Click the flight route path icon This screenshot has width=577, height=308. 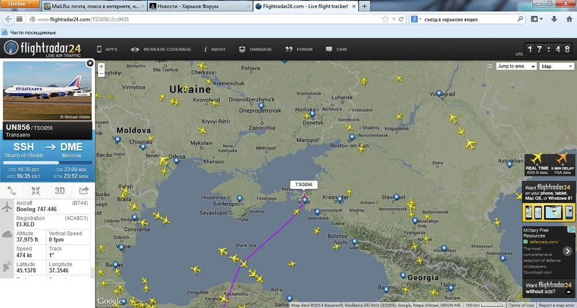(x=12, y=191)
